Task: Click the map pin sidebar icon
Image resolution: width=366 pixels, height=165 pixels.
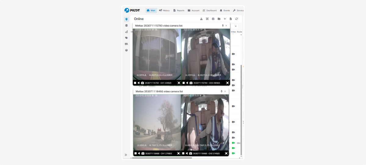Action: click(x=126, y=19)
